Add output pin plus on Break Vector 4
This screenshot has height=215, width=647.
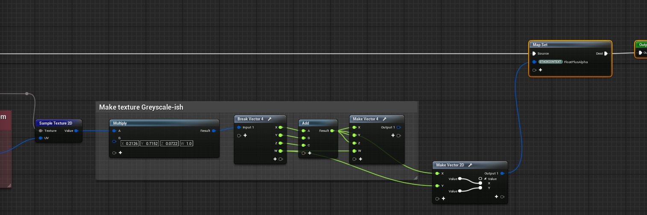pyautogui.click(x=275, y=159)
